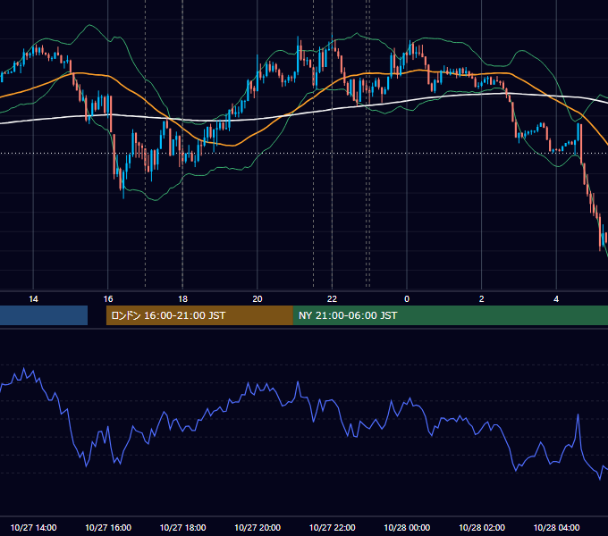Click the '22' hour label on price chart
The width and height of the screenshot is (608, 536).
pos(332,298)
